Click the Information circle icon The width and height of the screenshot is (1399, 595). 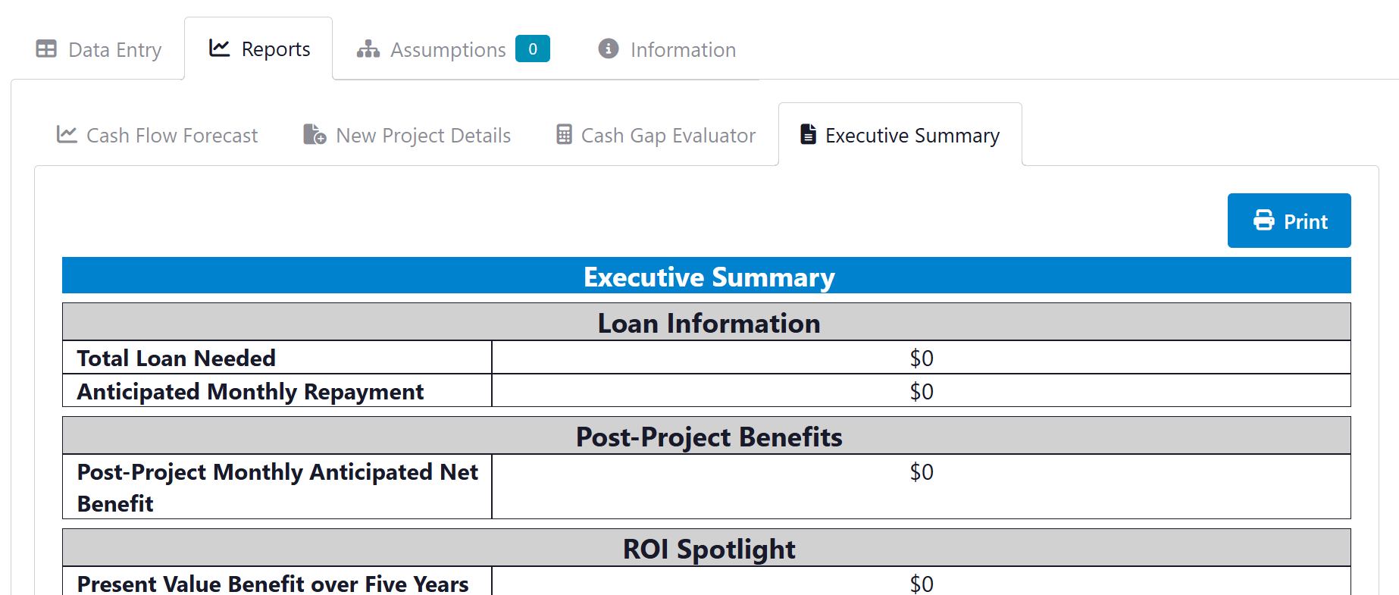pyautogui.click(x=609, y=49)
